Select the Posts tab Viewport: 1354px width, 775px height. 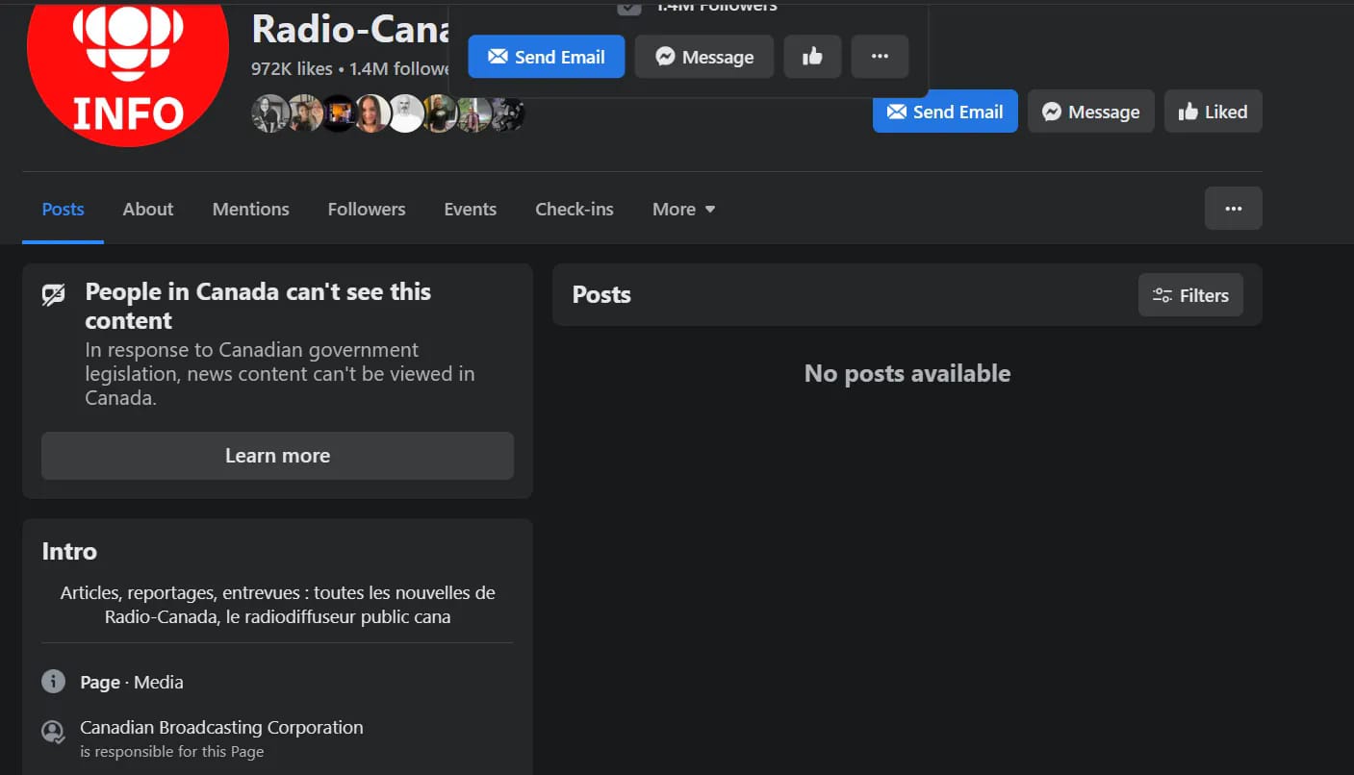pyautogui.click(x=64, y=209)
